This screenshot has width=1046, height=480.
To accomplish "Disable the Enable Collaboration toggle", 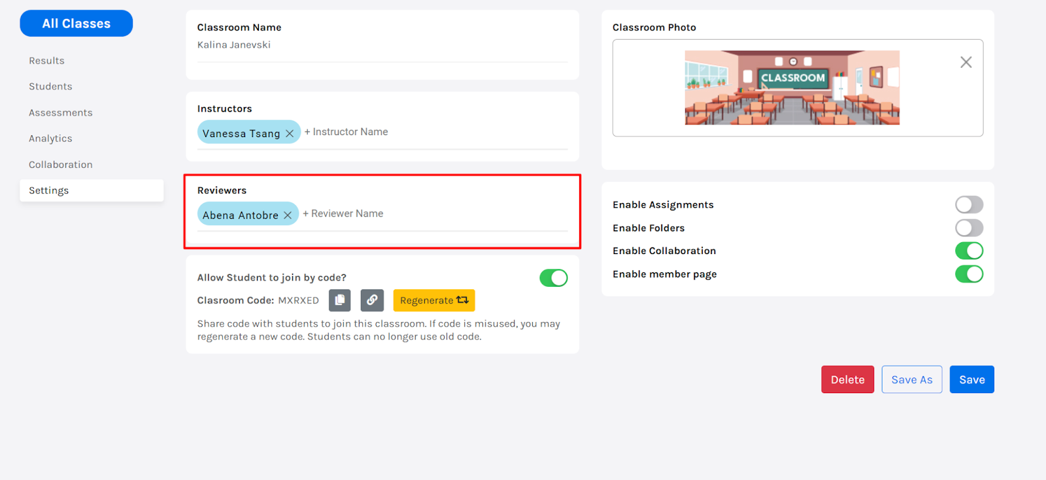I will pos(969,251).
